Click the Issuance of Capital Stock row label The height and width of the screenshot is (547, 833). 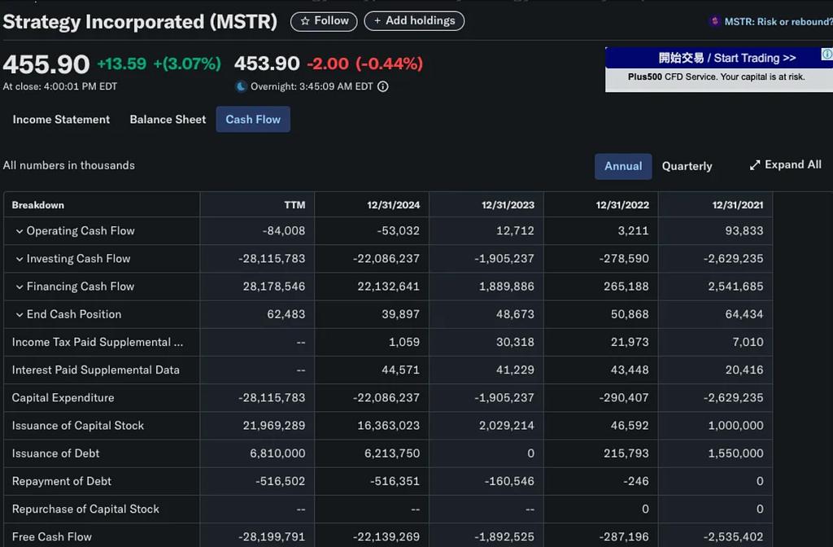click(x=77, y=426)
